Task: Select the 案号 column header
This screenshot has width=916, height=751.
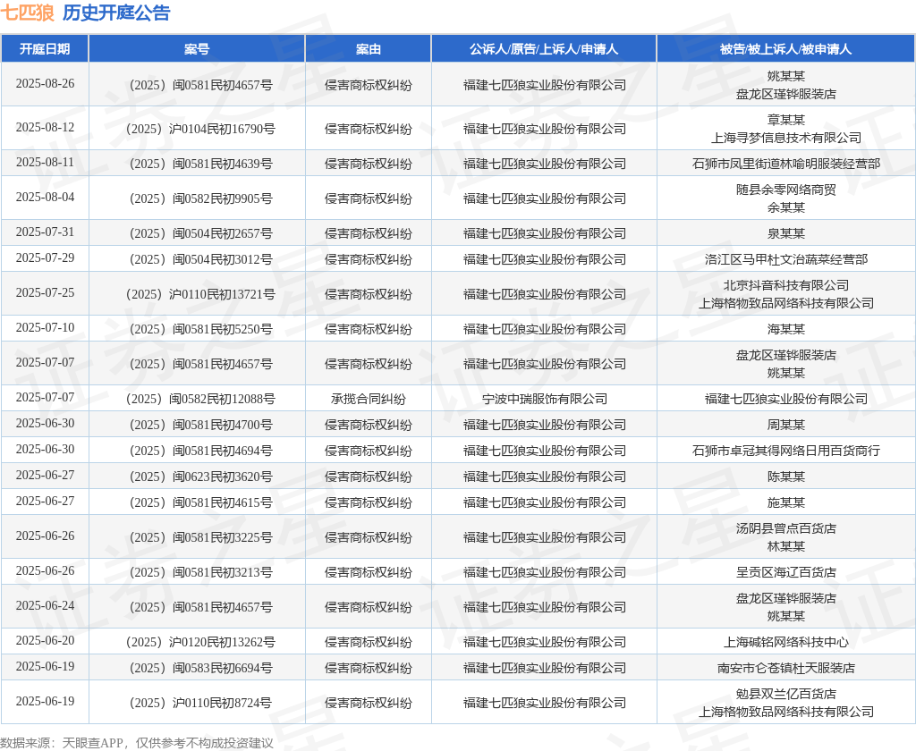Action: click(x=197, y=49)
